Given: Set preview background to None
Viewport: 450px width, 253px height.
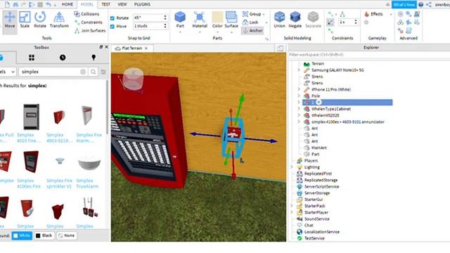Looking at the screenshot, I should click(67, 235).
